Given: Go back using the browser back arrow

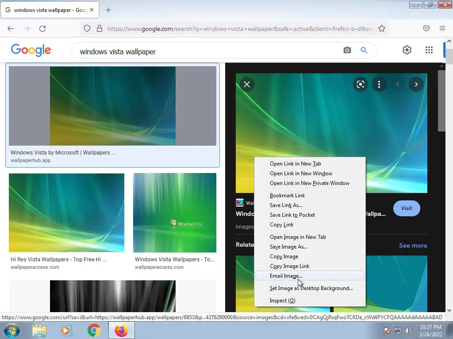Looking at the screenshot, I should coord(11,28).
